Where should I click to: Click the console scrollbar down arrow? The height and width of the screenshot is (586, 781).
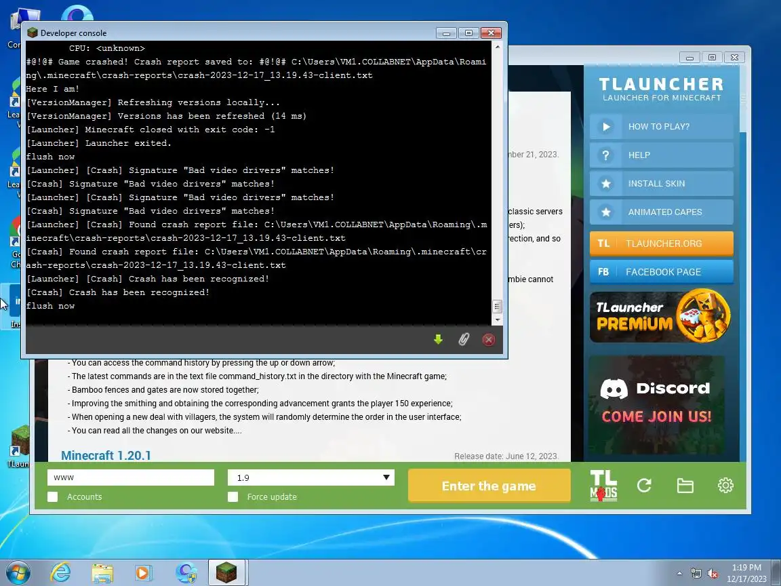pyautogui.click(x=497, y=319)
